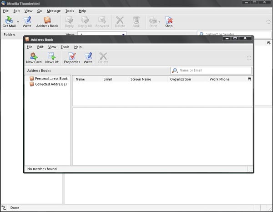Open File menu in Address Book window
This screenshot has height=212, width=273.
(30, 47)
